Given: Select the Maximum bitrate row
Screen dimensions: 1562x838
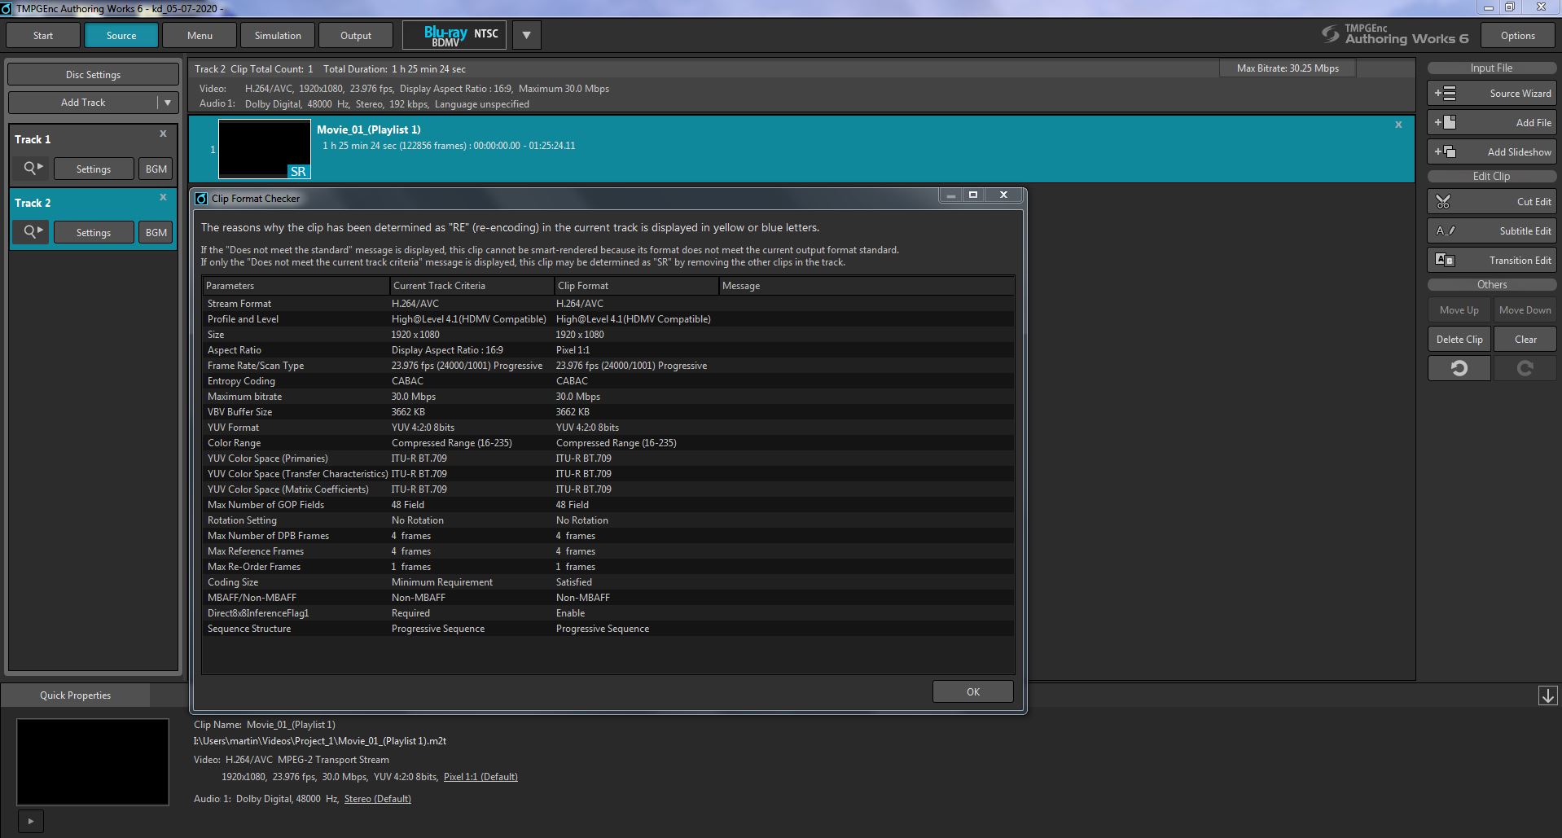Looking at the screenshot, I should tap(608, 397).
